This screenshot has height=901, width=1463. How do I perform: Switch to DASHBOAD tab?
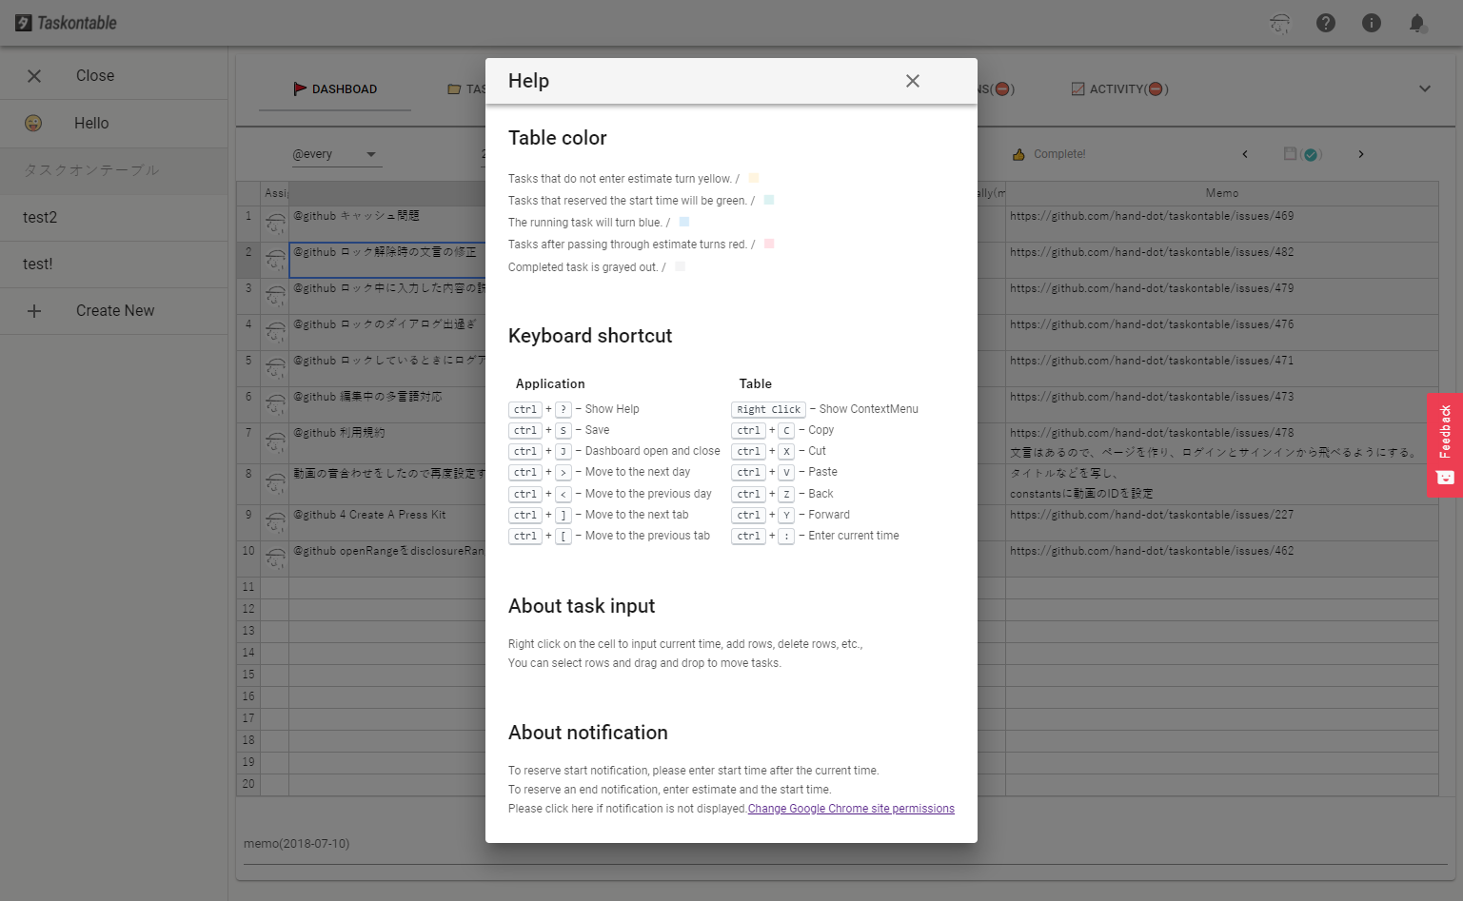click(x=335, y=88)
